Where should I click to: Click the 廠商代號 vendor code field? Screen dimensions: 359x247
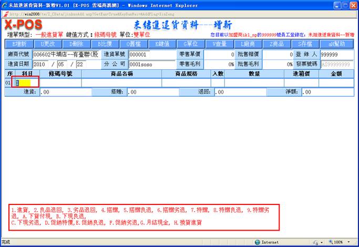tap(66, 54)
